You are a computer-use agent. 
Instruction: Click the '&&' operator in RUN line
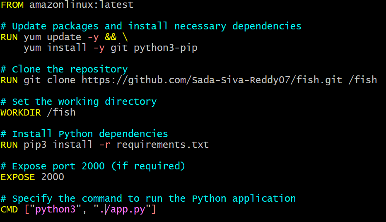pos(111,37)
